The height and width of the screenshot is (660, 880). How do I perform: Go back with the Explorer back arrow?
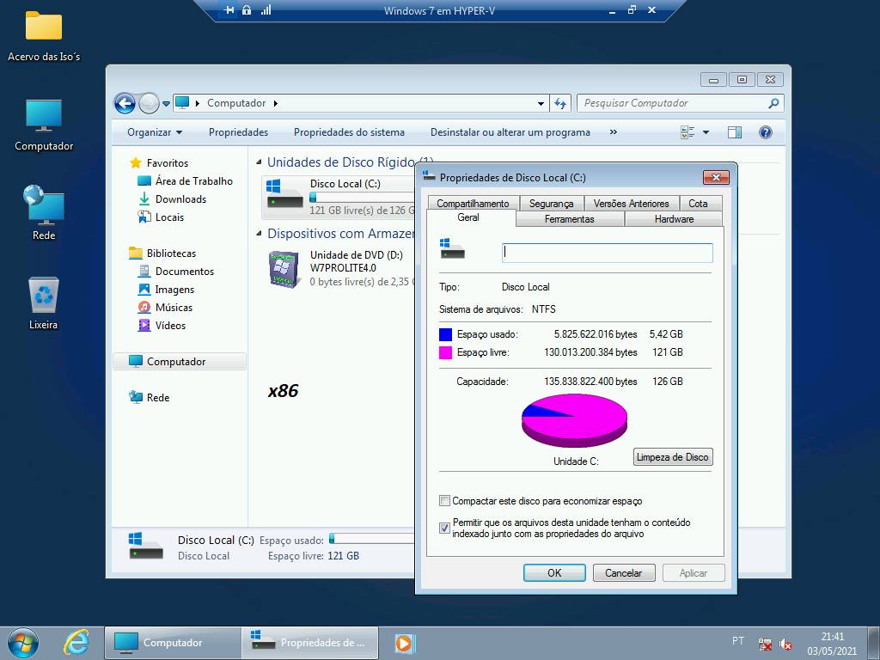pyautogui.click(x=125, y=103)
